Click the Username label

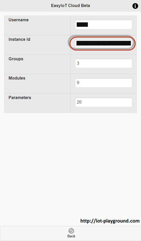click(x=19, y=20)
